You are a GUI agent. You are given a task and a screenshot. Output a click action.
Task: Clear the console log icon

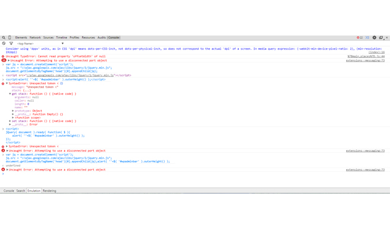coord(4,43)
